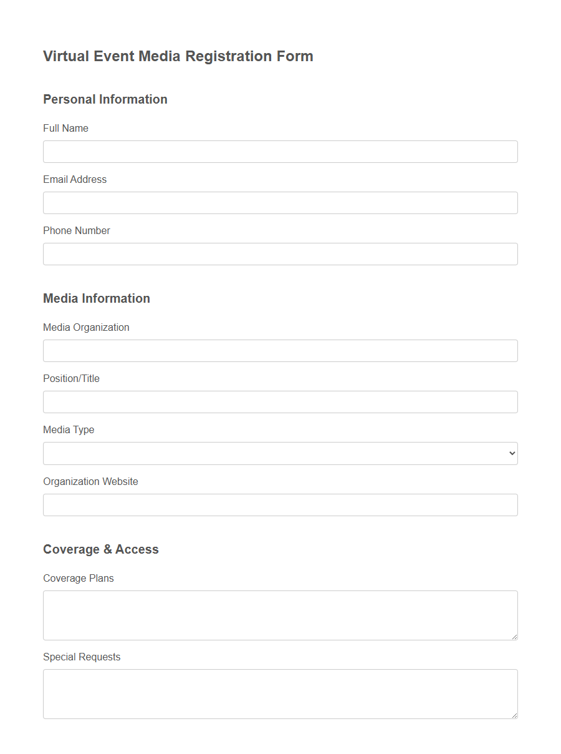Click the resize handle of Special Requests textarea
Image resolution: width=561 pixels, height=754 pixels.
[514, 716]
